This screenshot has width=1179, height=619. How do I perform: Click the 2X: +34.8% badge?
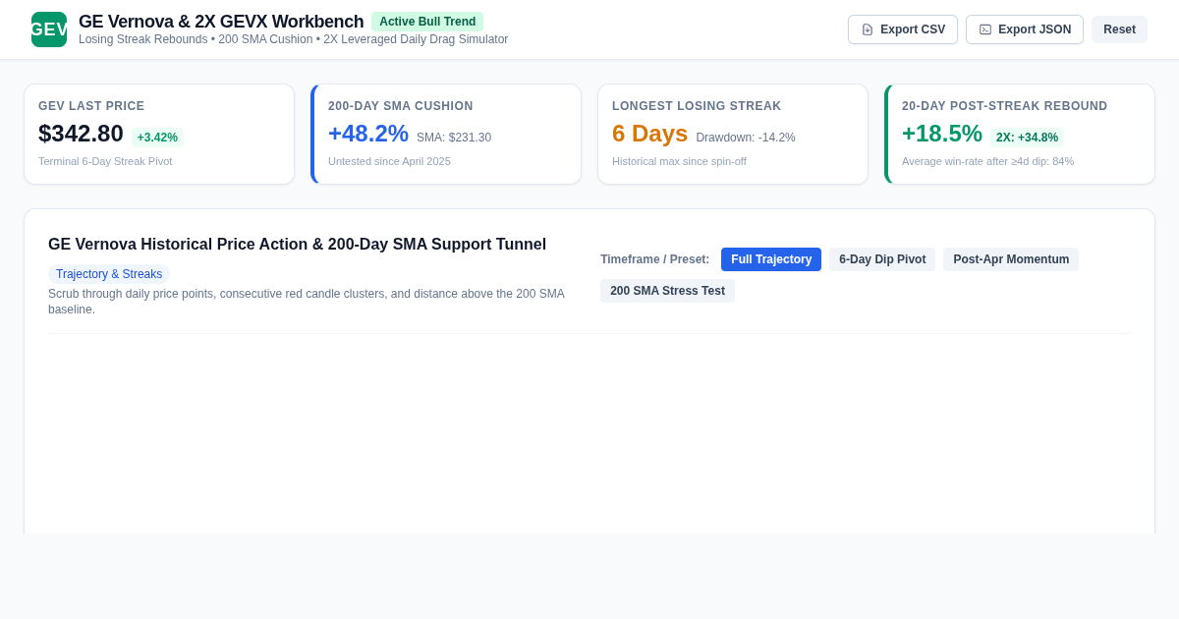pos(1027,138)
